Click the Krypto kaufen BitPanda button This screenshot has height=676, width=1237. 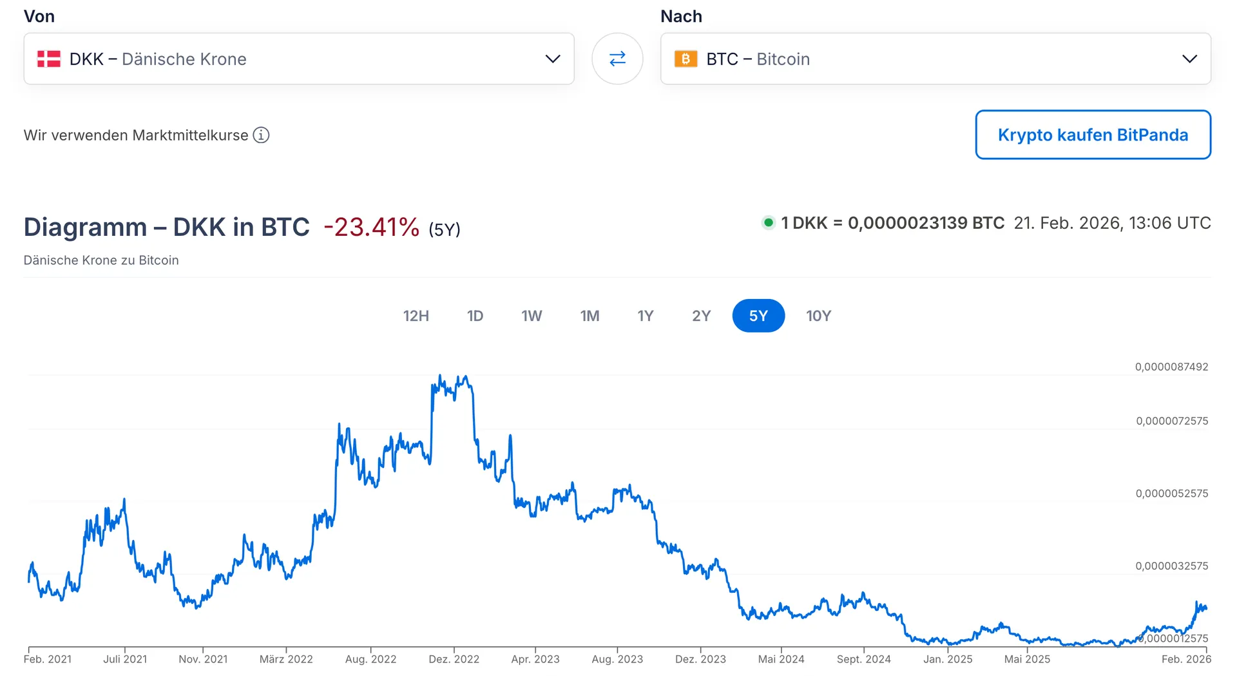click(1093, 135)
